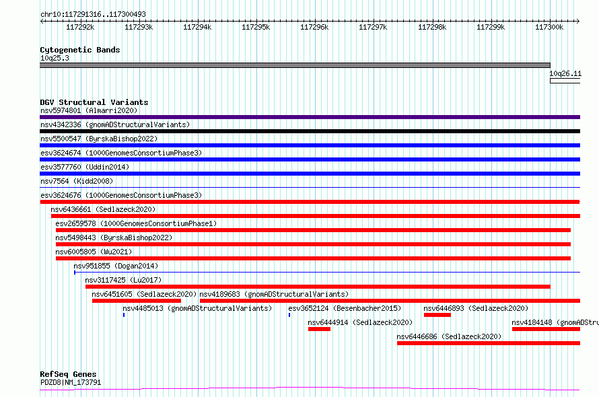Click nsv6451605 (Sedlazeck2020) short red bar
This screenshot has height=397, width=599.
[x=137, y=301]
